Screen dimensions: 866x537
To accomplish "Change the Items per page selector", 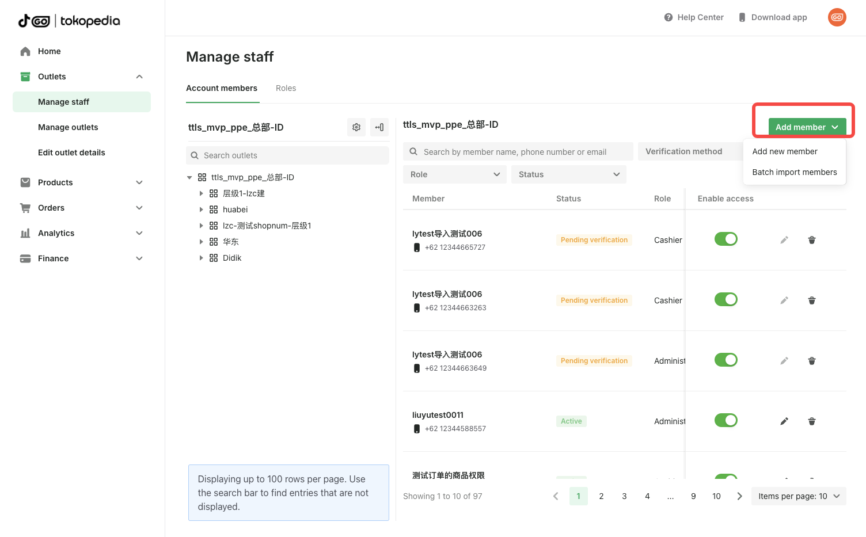I will (x=798, y=496).
